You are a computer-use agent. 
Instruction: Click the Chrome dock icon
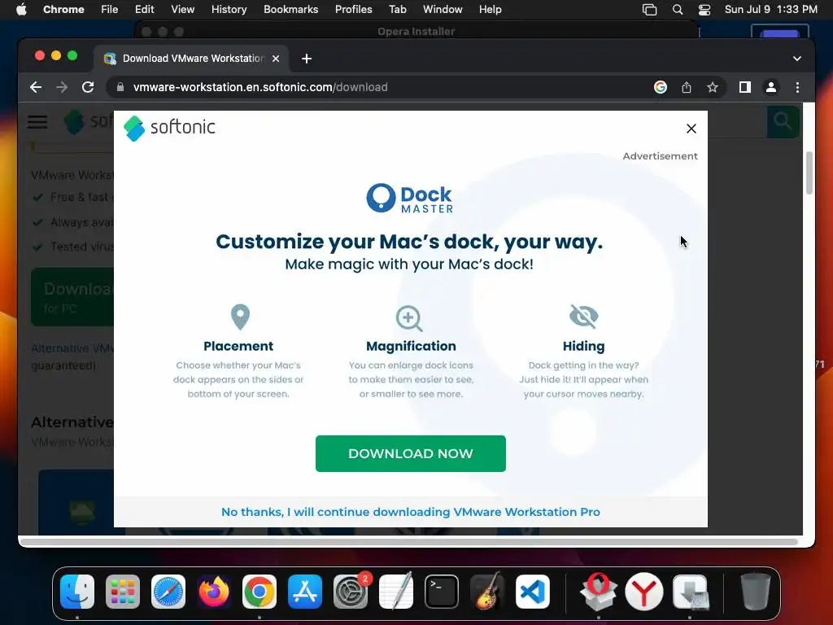pyautogui.click(x=259, y=592)
